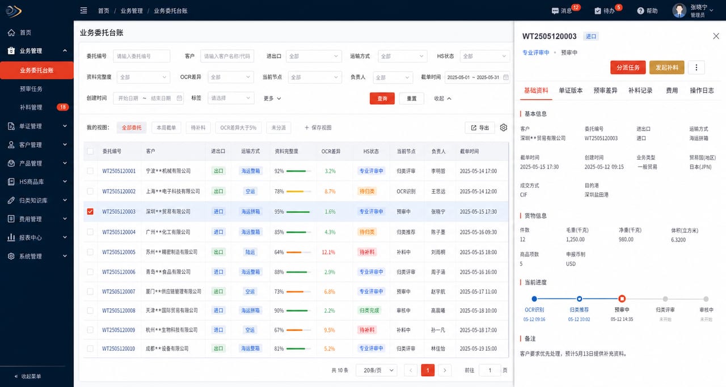The width and height of the screenshot is (726, 387).
Task: Open the 20条/页 page size dropdown
Action: (377, 370)
